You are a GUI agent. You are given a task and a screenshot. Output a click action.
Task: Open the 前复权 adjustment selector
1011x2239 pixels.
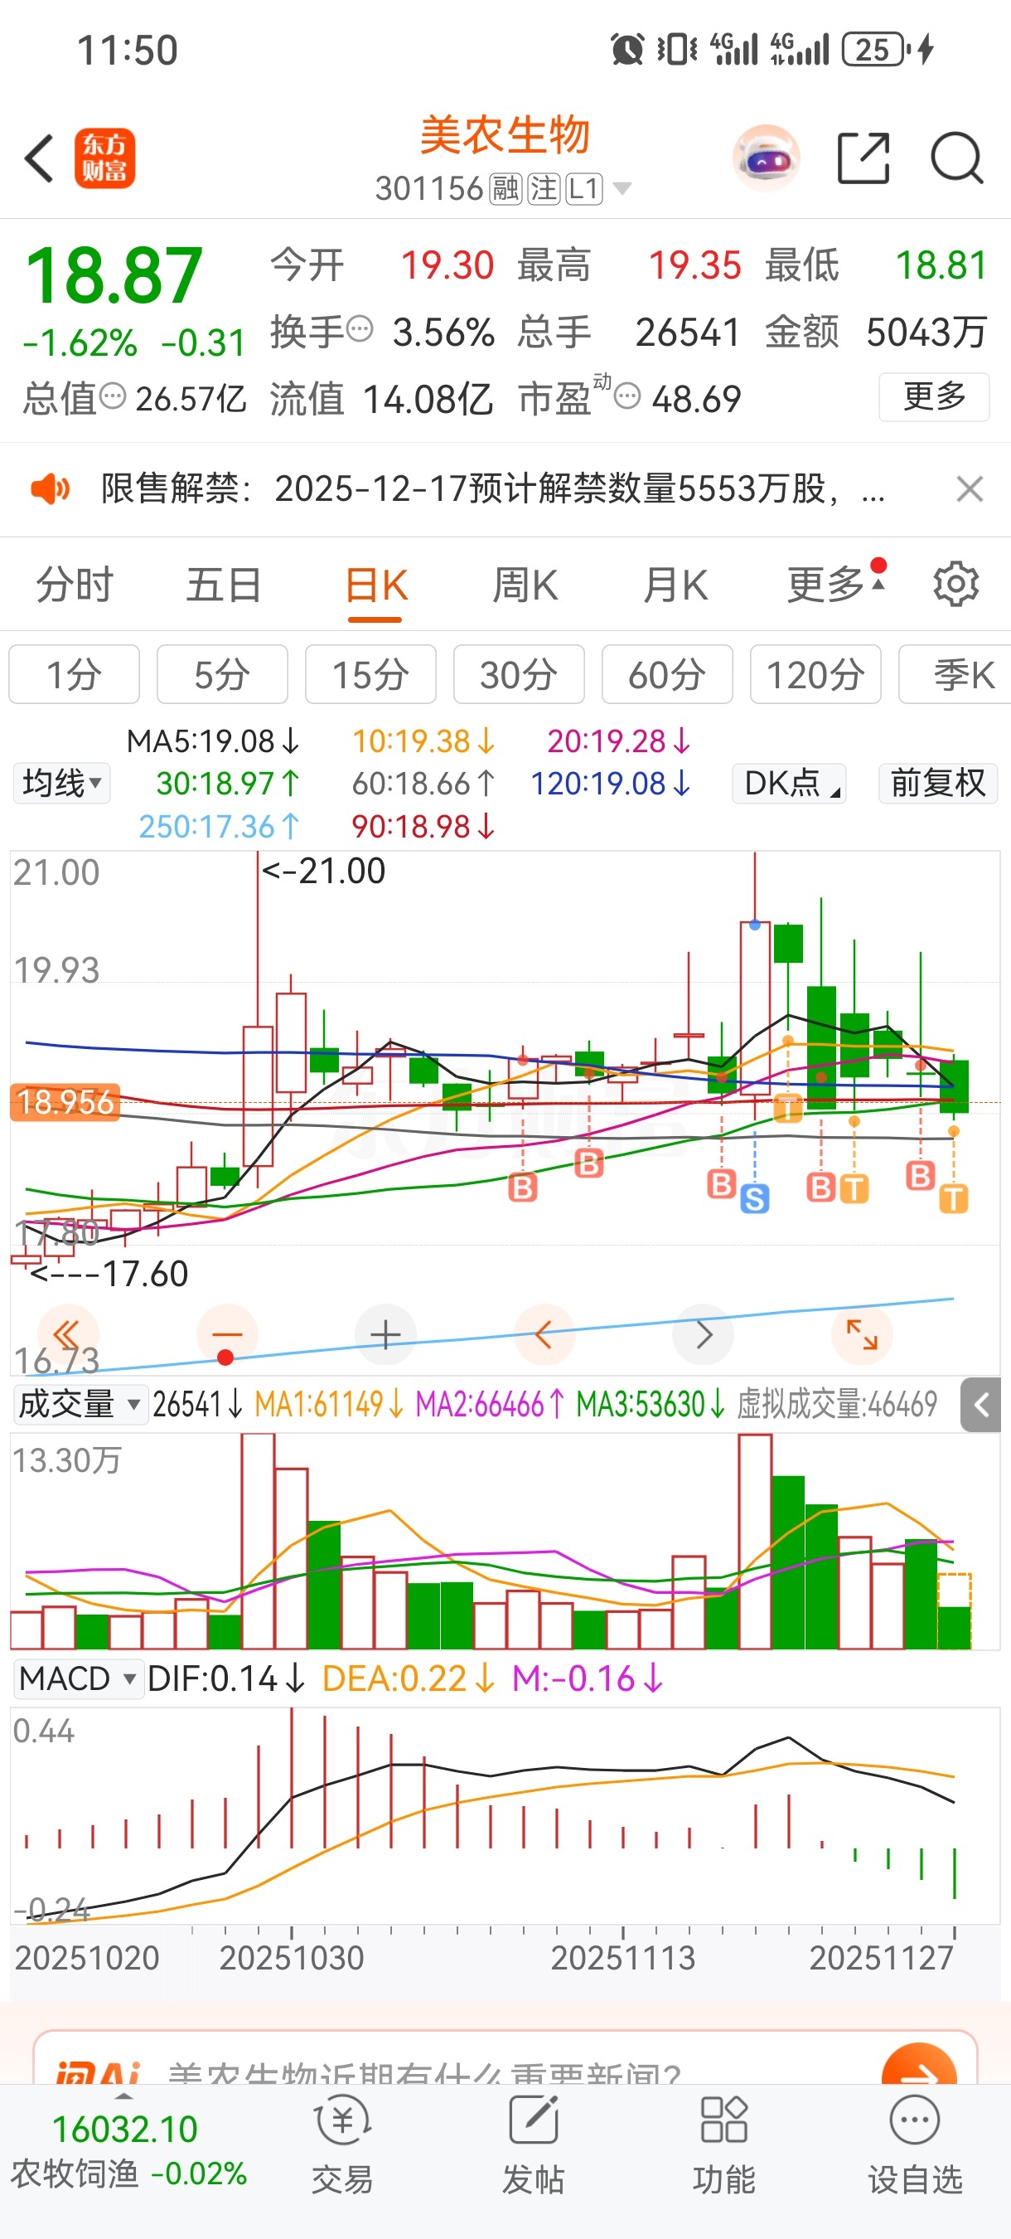pos(938,783)
